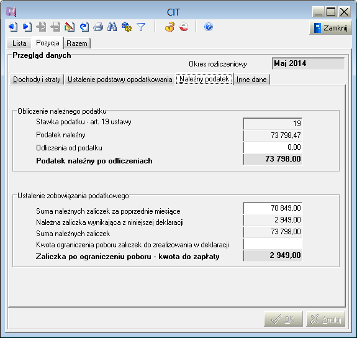Viewport: 357px width, 338px height.
Task: Open settings via the gears icon
Action: 127,27
